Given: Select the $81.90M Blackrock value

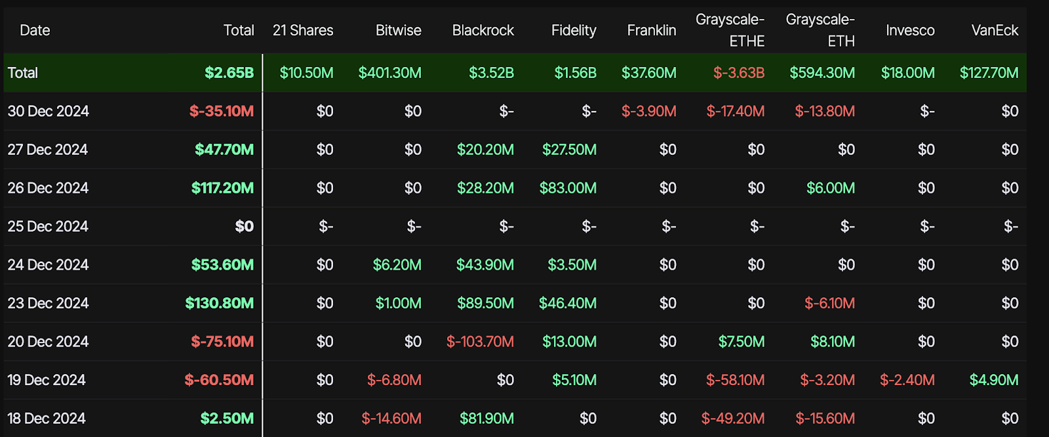Looking at the screenshot, I should [487, 418].
